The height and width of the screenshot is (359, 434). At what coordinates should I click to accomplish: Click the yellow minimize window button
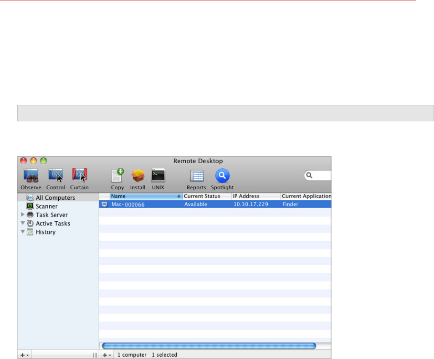coord(34,161)
